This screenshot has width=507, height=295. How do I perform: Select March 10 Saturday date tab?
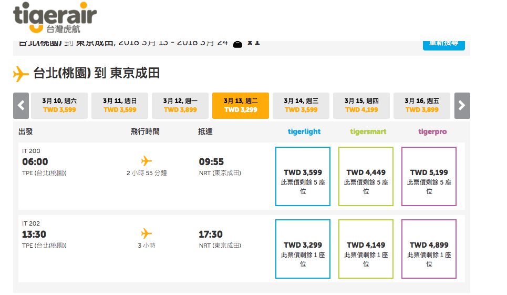coord(59,106)
